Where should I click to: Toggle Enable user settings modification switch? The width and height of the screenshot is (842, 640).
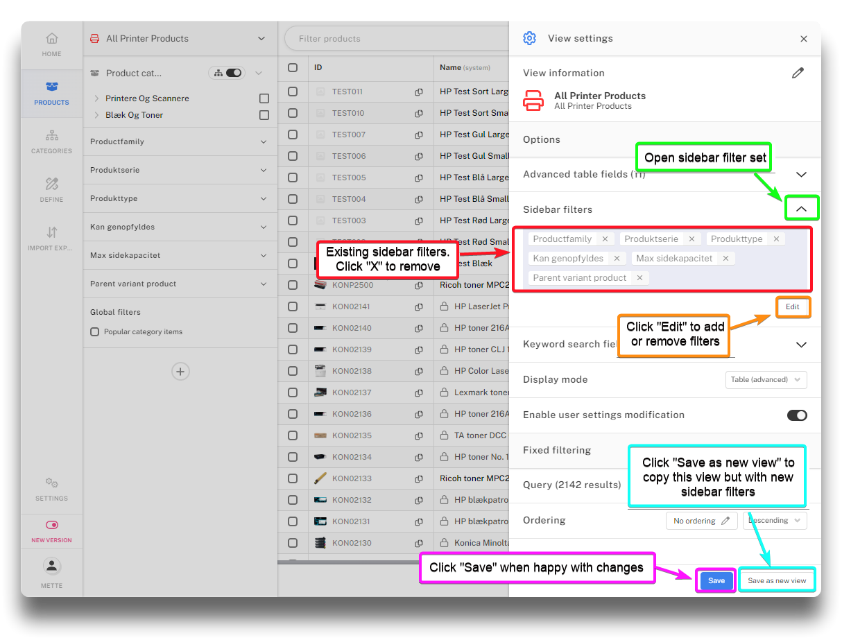(796, 415)
